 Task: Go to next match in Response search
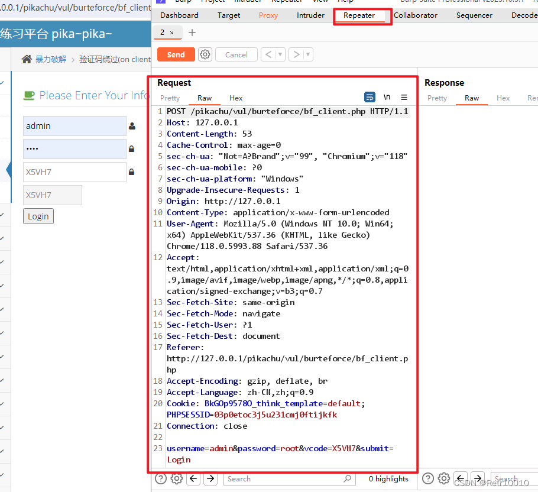[477, 478]
